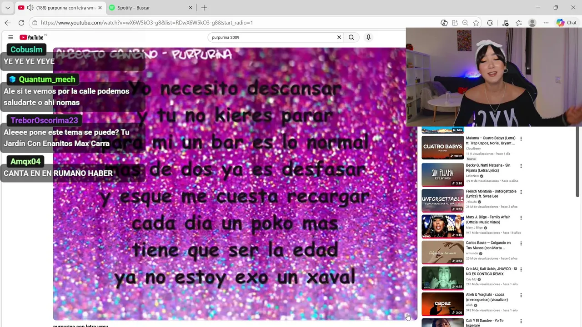The image size is (582, 327).
Task: Mute the tab via the speaker icon
Action: pos(30,8)
